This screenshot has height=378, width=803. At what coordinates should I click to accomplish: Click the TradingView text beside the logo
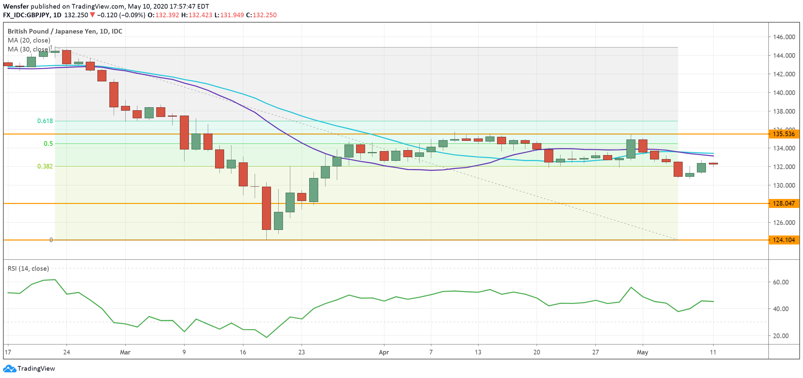tap(36, 369)
